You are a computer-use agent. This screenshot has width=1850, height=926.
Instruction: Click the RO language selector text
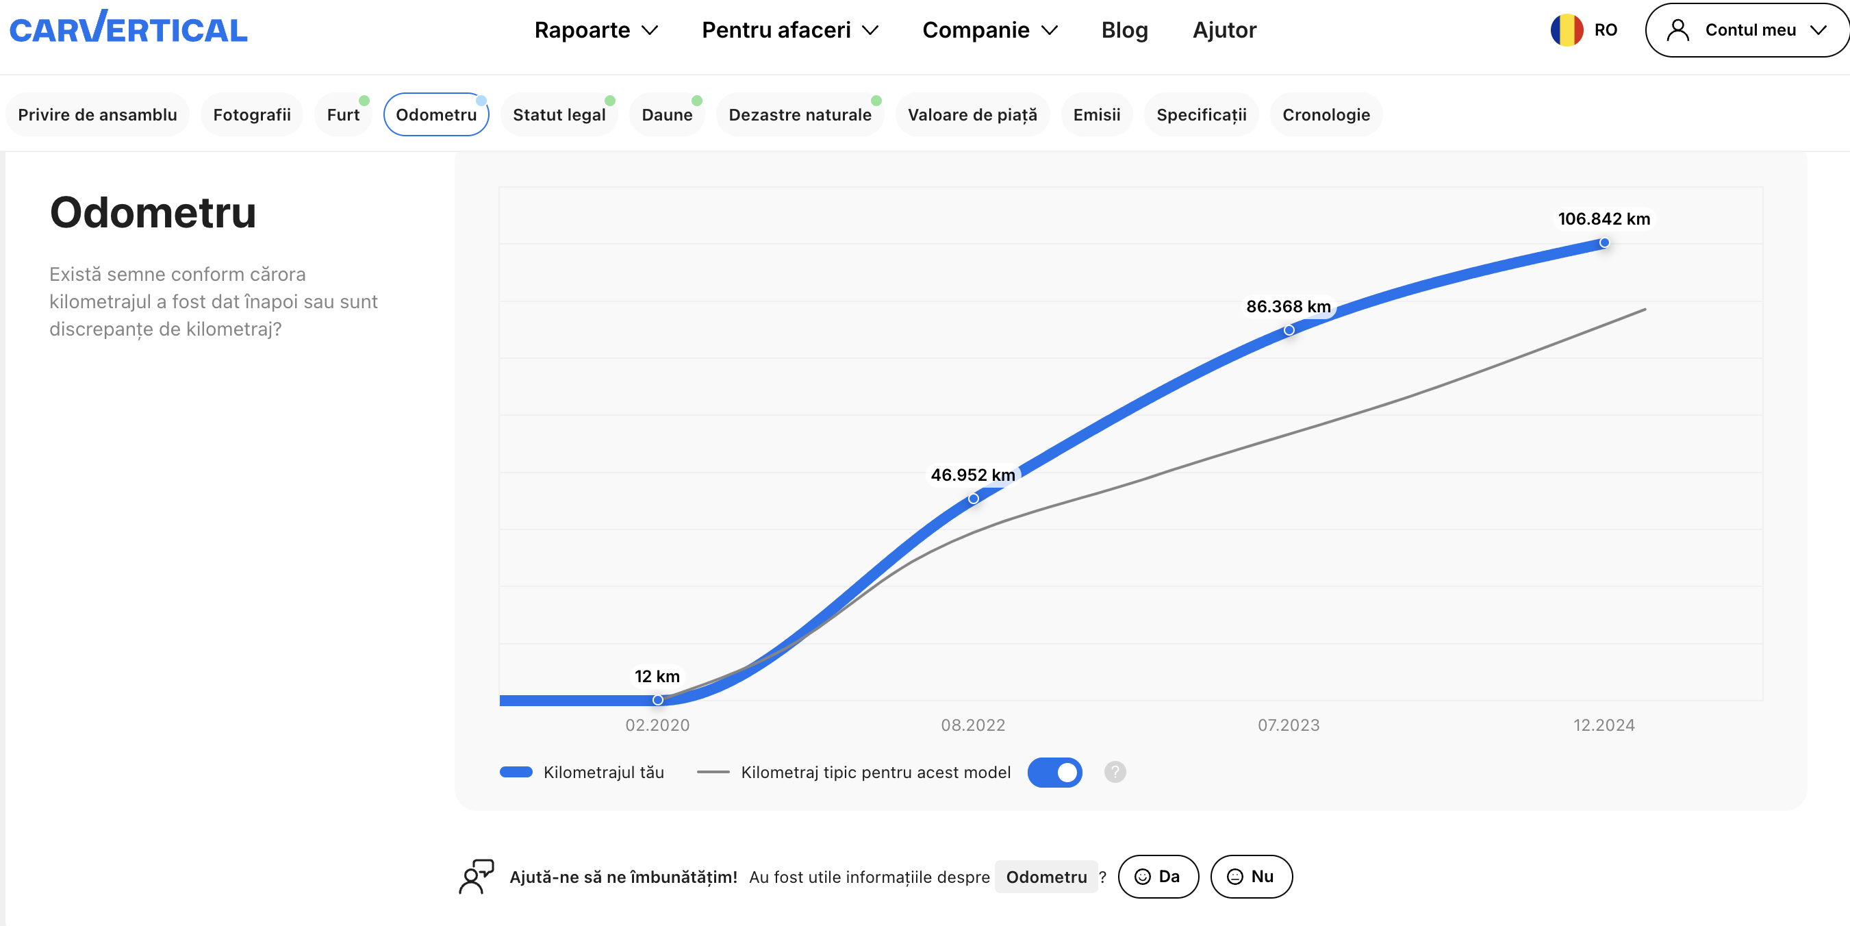pos(1606,30)
